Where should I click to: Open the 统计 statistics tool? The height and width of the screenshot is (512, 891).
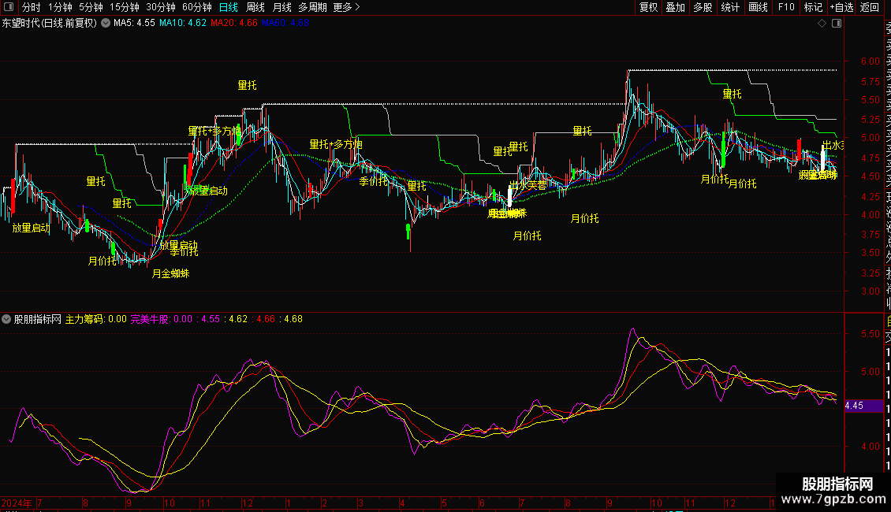pos(730,7)
